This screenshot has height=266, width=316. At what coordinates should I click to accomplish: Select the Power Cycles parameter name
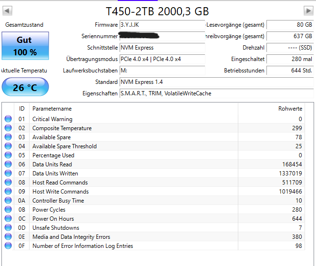[x=49, y=210]
